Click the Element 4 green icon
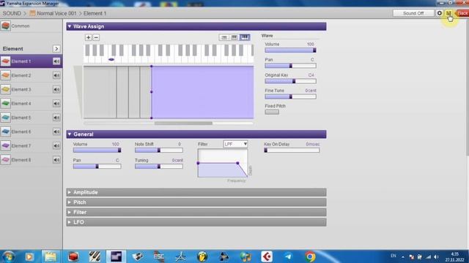This screenshot has width=469, height=263. (x=5, y=103)
